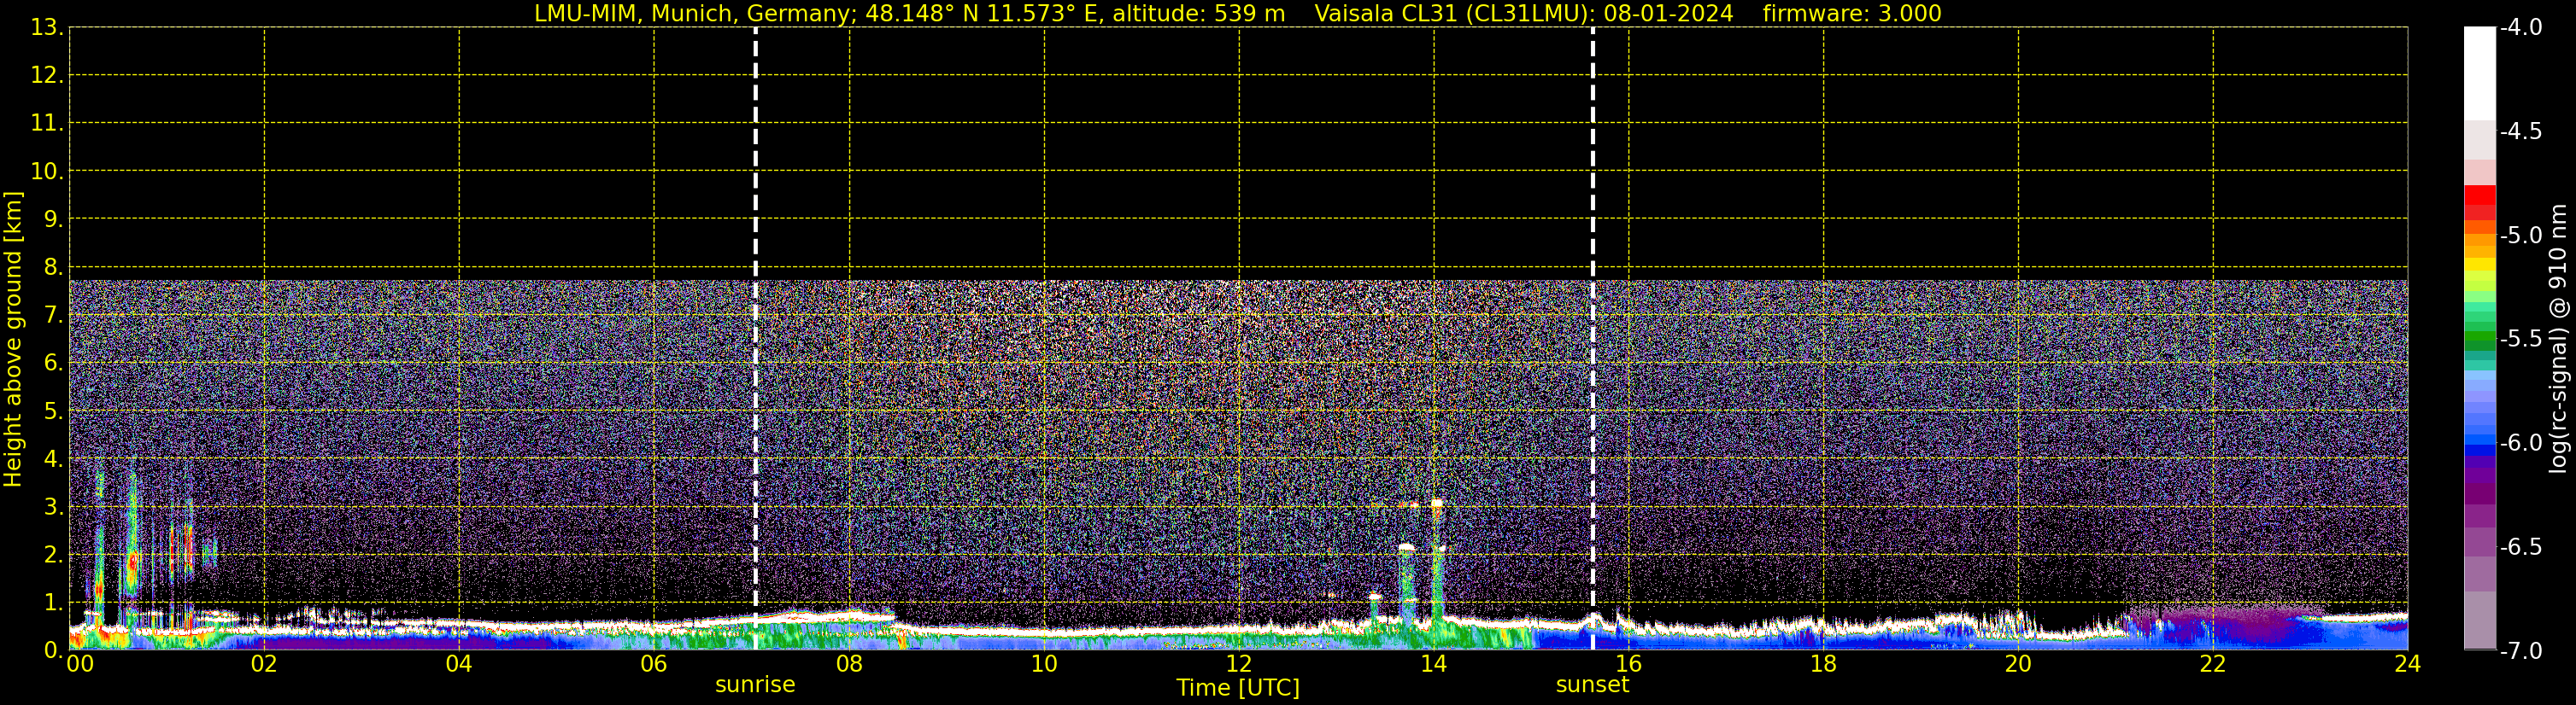Image resolution: width=2576 pixels, height=705 pixels.
Task: Click the time axis tick "16"
Action: click(1629, 665)
